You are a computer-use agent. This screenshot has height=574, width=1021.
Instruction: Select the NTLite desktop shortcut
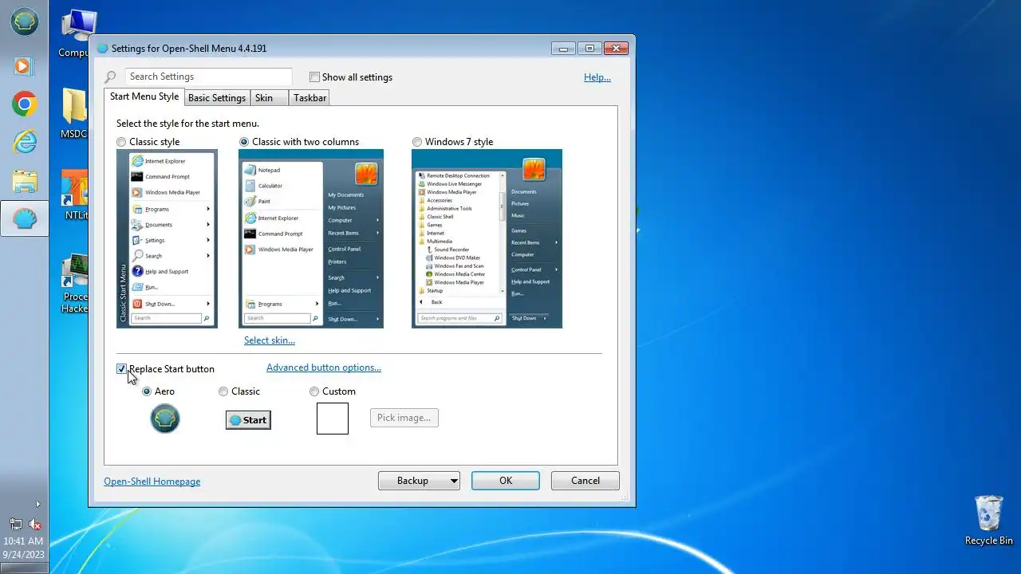75,195
